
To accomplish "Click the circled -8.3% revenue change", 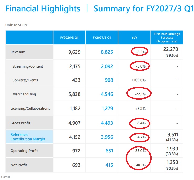I will point(141,52).
